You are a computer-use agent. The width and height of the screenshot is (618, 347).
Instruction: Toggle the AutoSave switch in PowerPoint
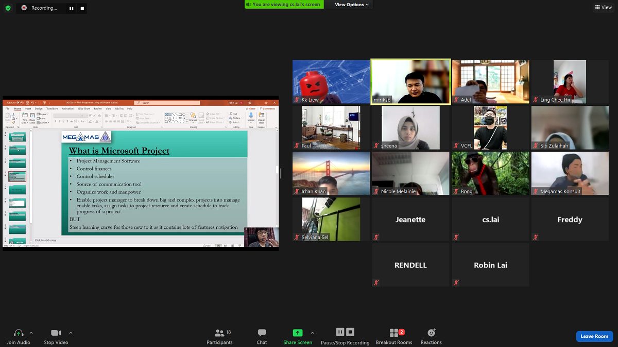pos(20,103)
